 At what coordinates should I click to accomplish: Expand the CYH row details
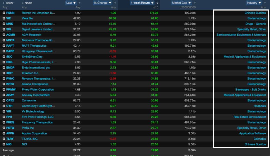4,106
